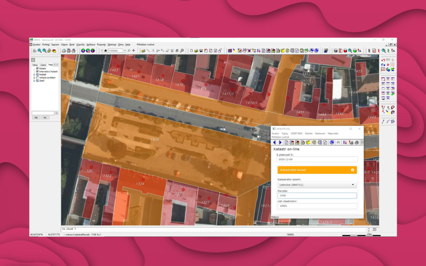The width and height of the screenshot is (426, 266).
Task: Click the red undo arrow icon
Action: point(383,60)
